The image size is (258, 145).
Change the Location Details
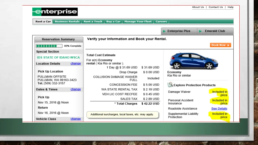point(76,63)
